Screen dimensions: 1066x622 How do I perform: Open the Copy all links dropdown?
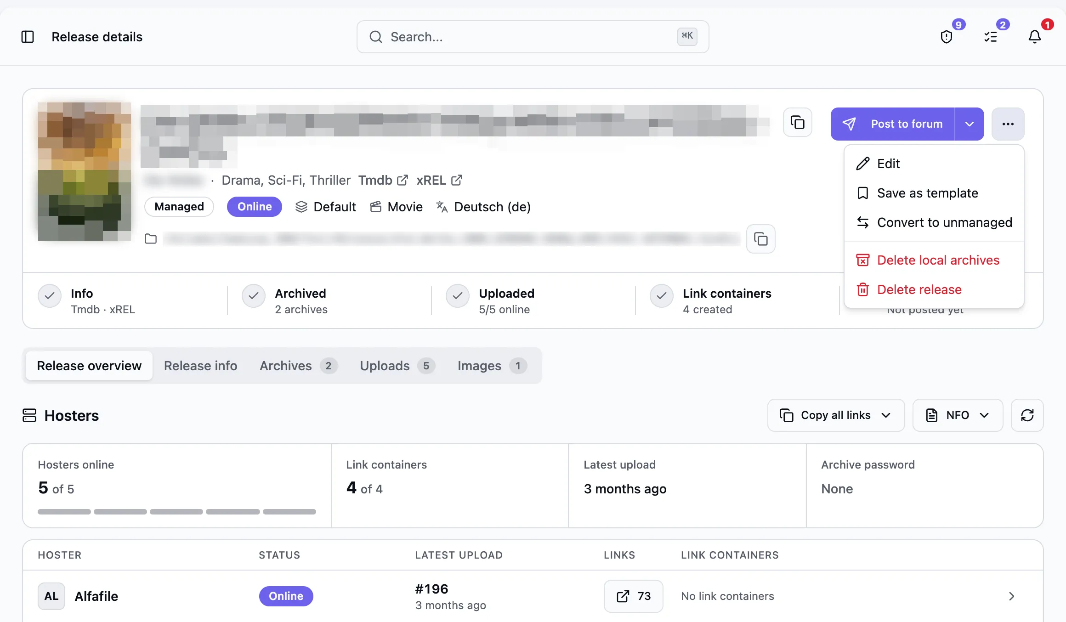(x=836, y=415)
